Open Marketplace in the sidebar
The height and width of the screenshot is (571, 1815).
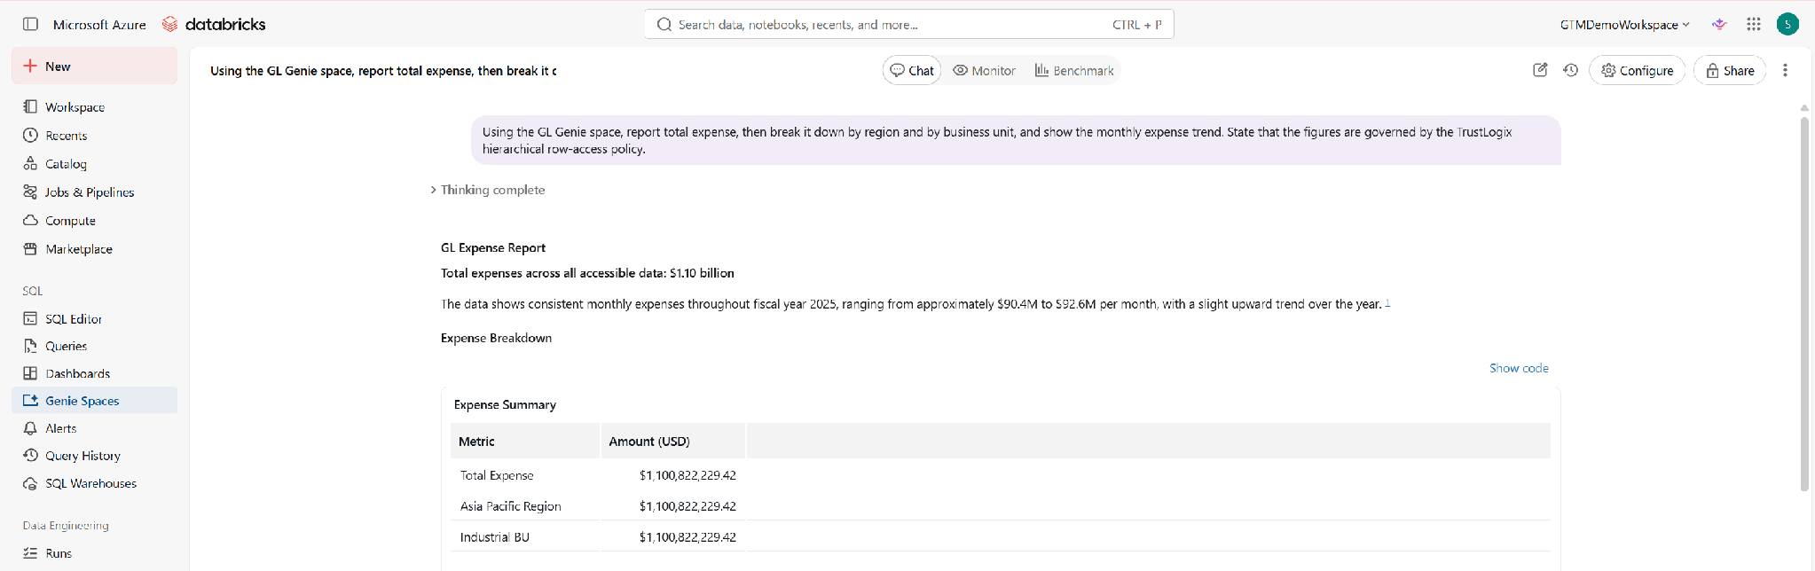point(95,248)
